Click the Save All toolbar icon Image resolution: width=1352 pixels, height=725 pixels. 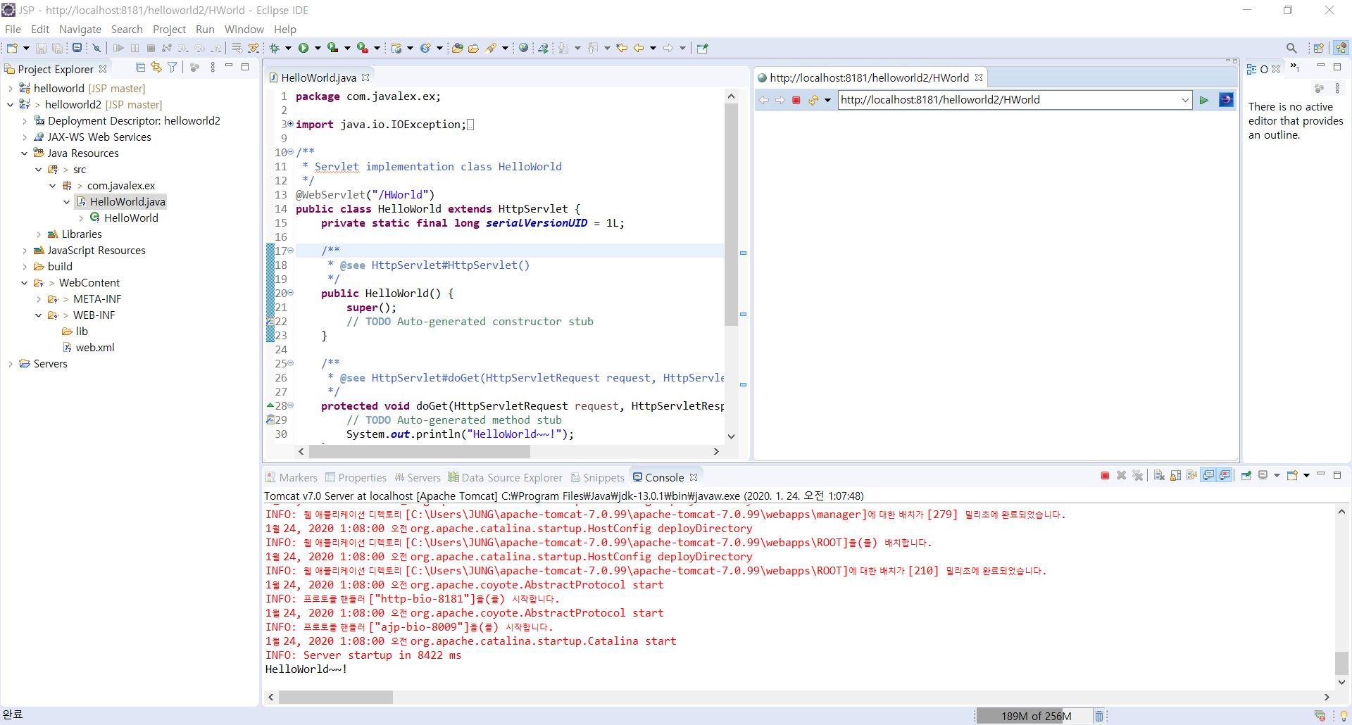[57, 48]
